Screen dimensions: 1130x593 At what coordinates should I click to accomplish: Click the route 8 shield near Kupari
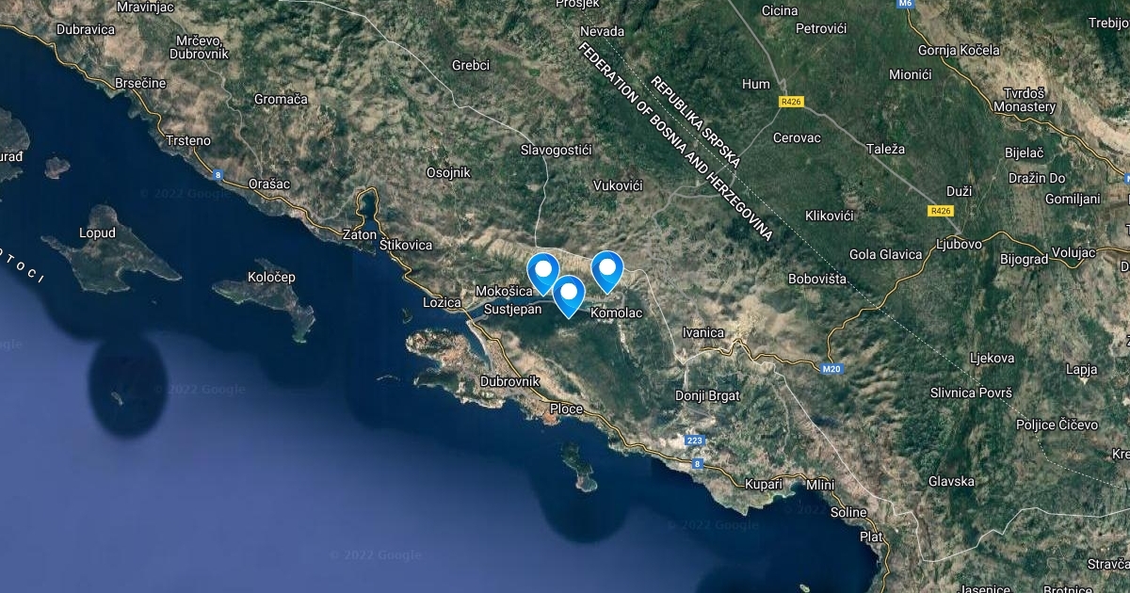click(697, 463)
